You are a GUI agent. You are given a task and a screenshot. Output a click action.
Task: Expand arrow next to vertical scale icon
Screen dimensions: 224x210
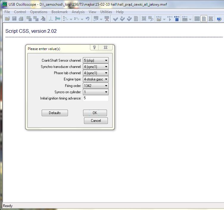point(71,19)
